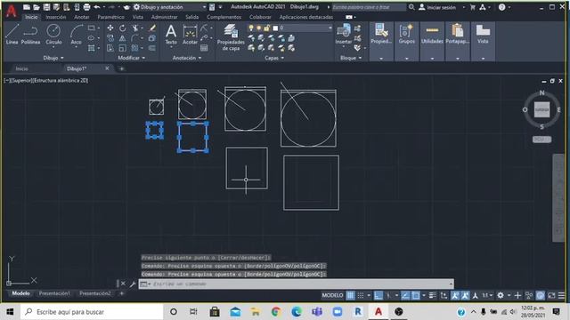
Task: Expand the Modificar panel
Action: (131, 58)
